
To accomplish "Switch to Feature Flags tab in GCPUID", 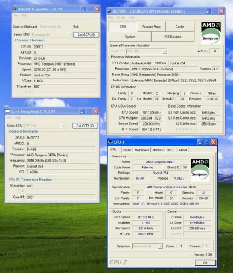I will point(152,27).
